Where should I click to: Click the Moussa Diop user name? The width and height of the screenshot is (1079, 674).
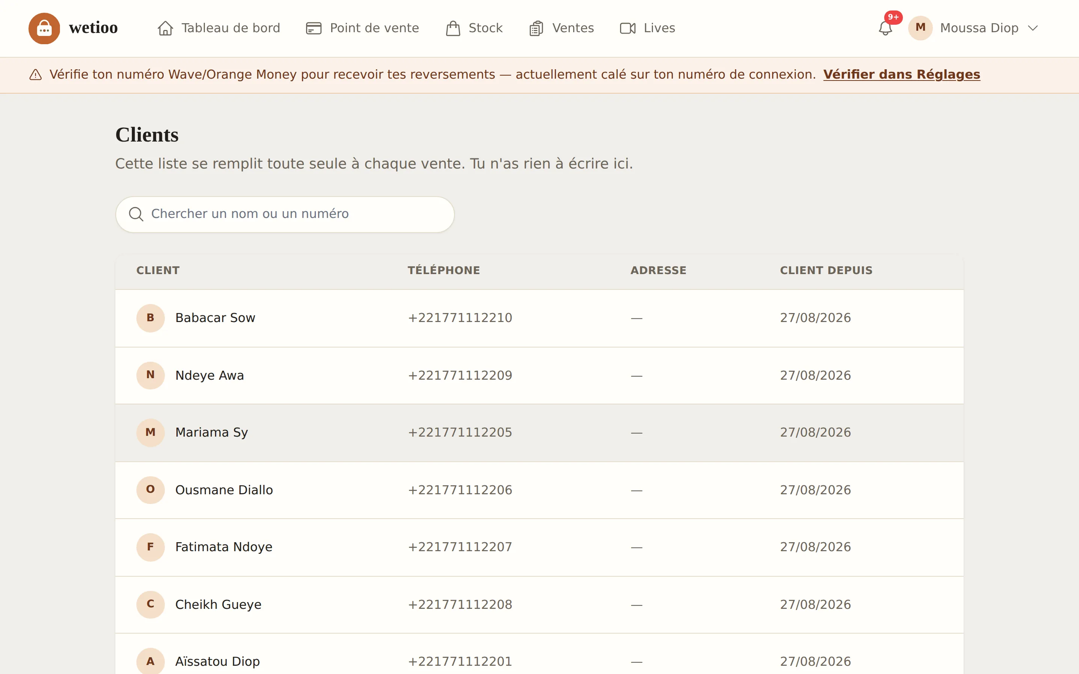tap(979, 28)
